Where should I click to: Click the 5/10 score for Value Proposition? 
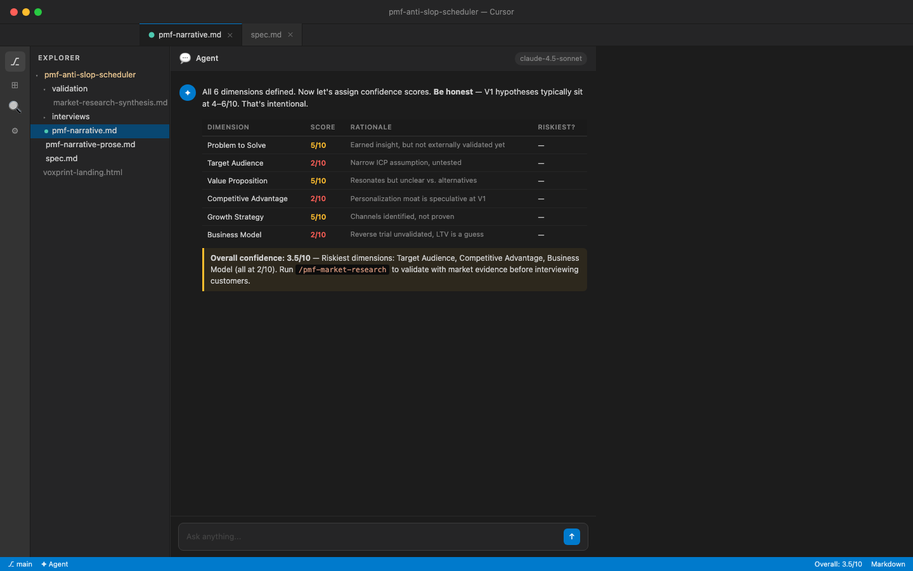click(318, 181)
